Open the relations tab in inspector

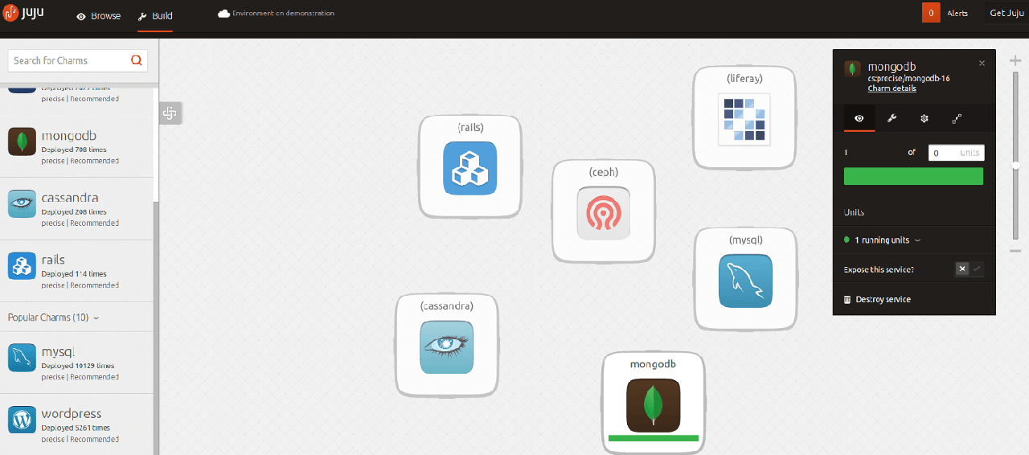pyautogui.click(x=957, y=118)
